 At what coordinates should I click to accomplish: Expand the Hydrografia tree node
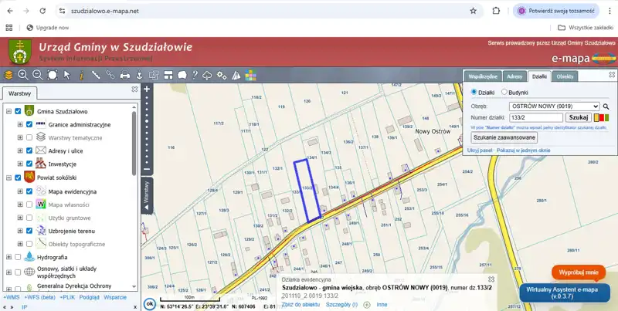pos(8,257)
